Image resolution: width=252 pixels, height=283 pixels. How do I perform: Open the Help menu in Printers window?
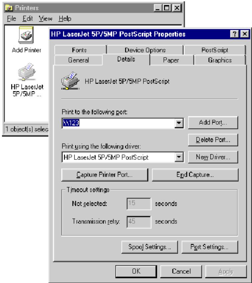point(65,18)
